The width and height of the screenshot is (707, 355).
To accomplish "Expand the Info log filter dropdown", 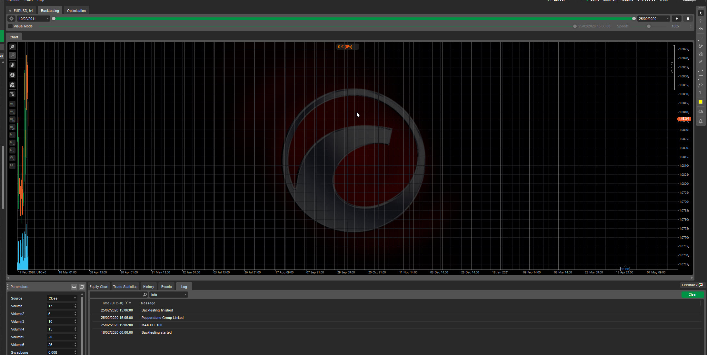I will [169, 295].
